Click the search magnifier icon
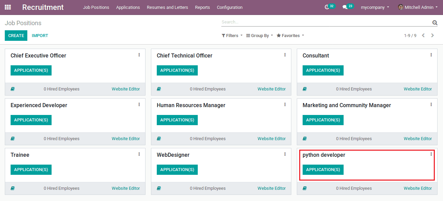 pos(435,23)
